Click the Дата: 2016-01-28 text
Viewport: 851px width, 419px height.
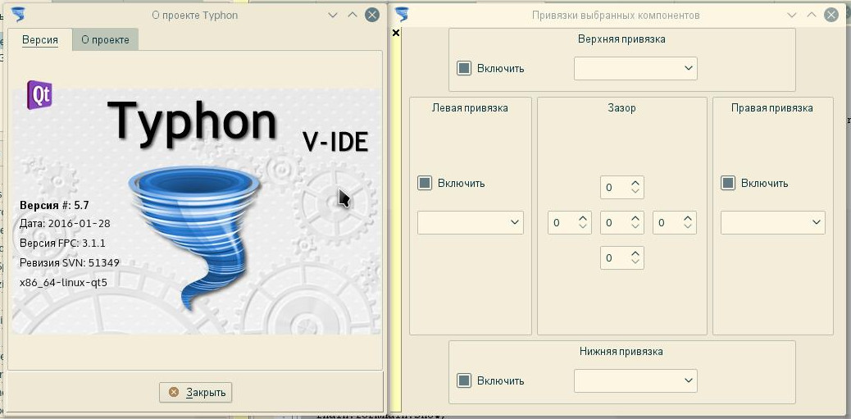click(x=65, y=223)
